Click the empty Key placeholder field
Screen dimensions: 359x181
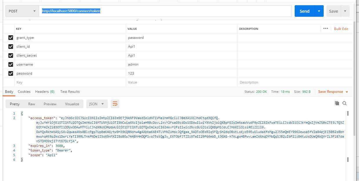(x=70, y=82)
